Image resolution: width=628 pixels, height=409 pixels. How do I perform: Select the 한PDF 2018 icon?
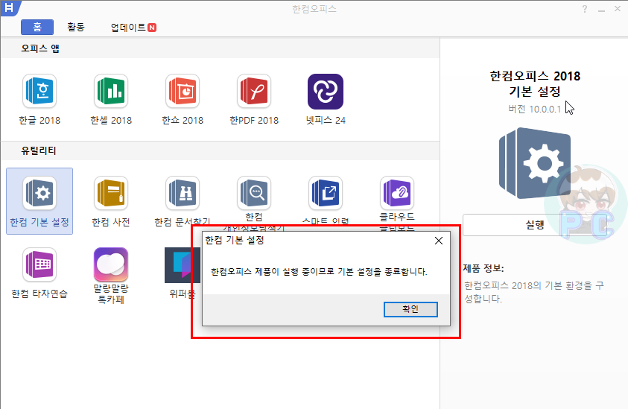[x=254, y=92]
